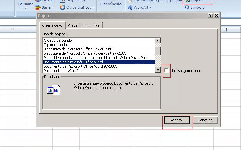This screenshot has height=150, width=241.
Task: Select Documento de Microsoft Office Word 97-2003
Action: [99, 66]
